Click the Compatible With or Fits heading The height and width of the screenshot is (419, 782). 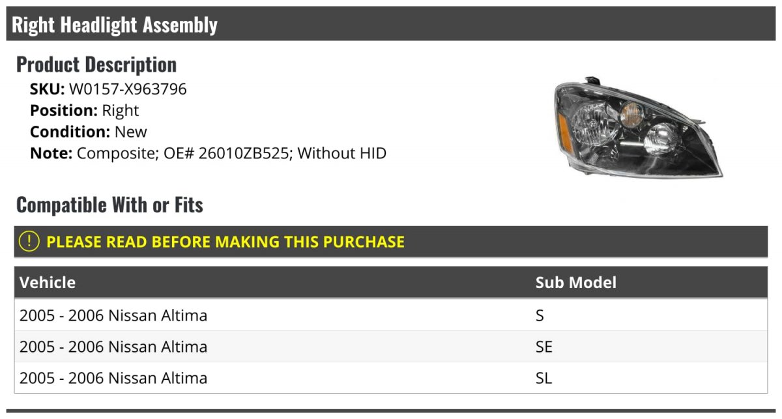pos(109,205)
